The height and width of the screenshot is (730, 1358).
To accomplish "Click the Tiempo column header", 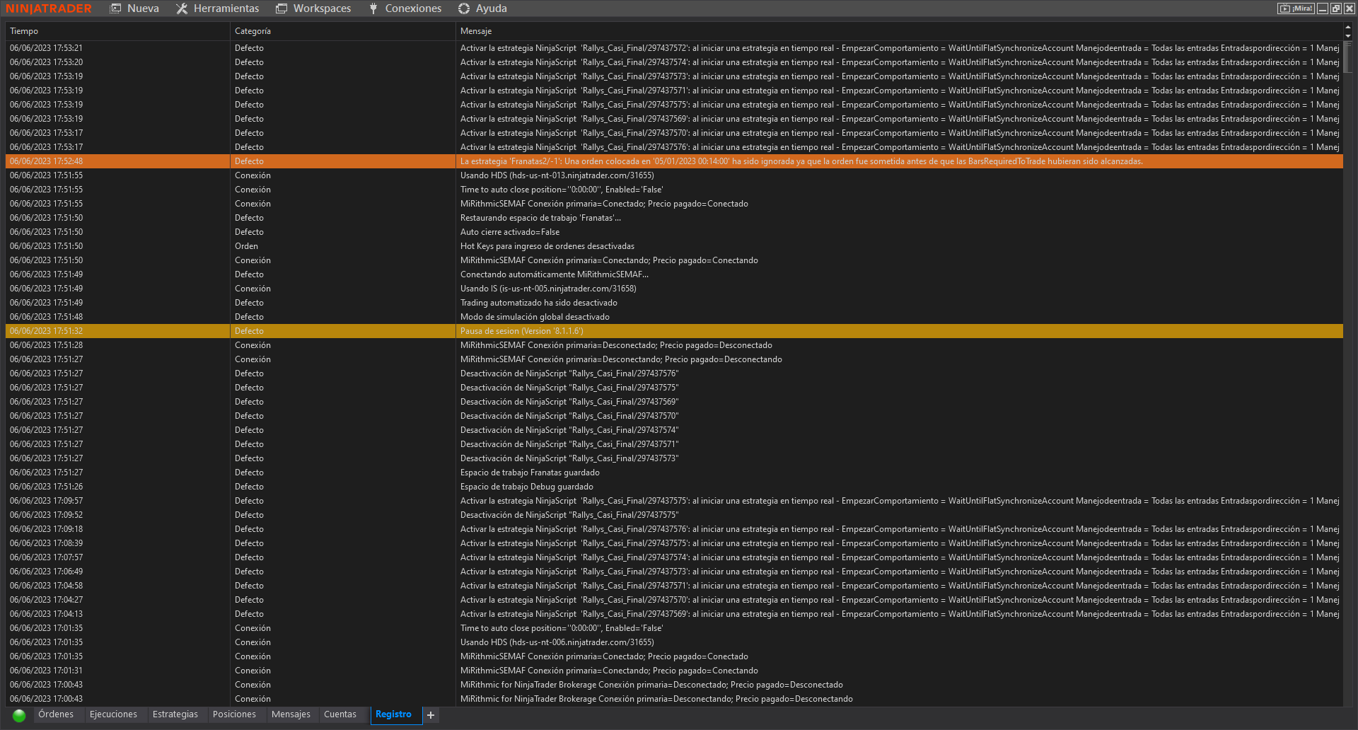I will [x=117, y=31].
